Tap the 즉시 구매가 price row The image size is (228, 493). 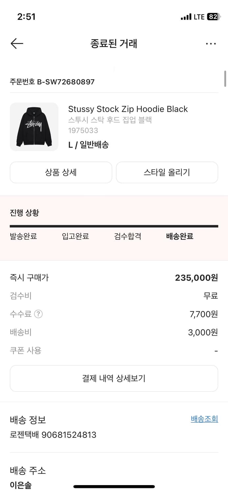[114, 277]
